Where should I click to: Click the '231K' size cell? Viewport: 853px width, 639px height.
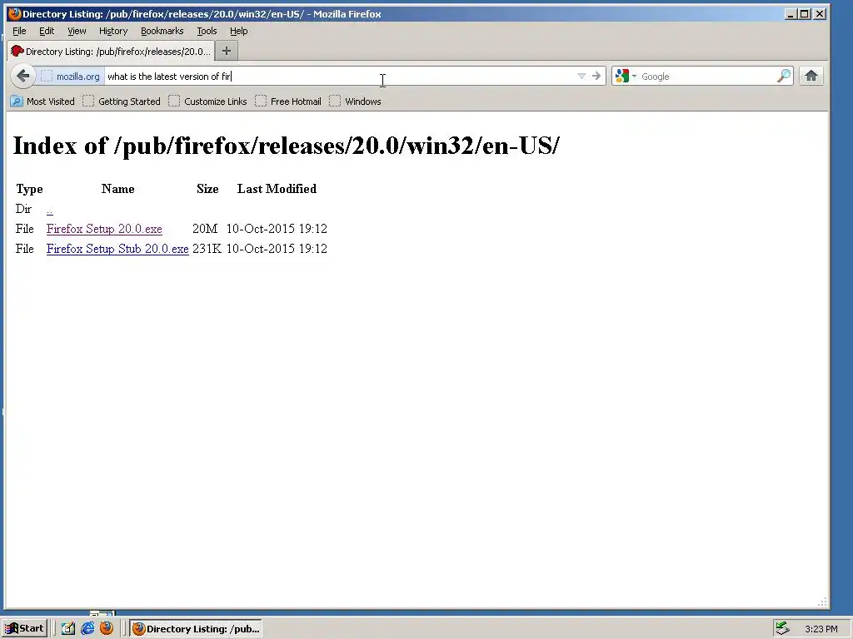tap(207, 249)
